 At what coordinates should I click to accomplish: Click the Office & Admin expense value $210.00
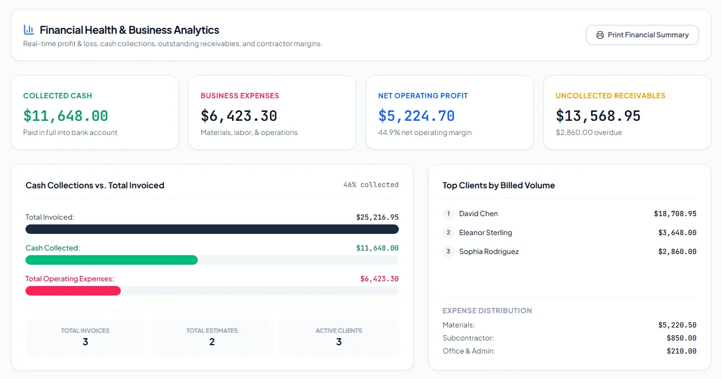coord(681,351)
